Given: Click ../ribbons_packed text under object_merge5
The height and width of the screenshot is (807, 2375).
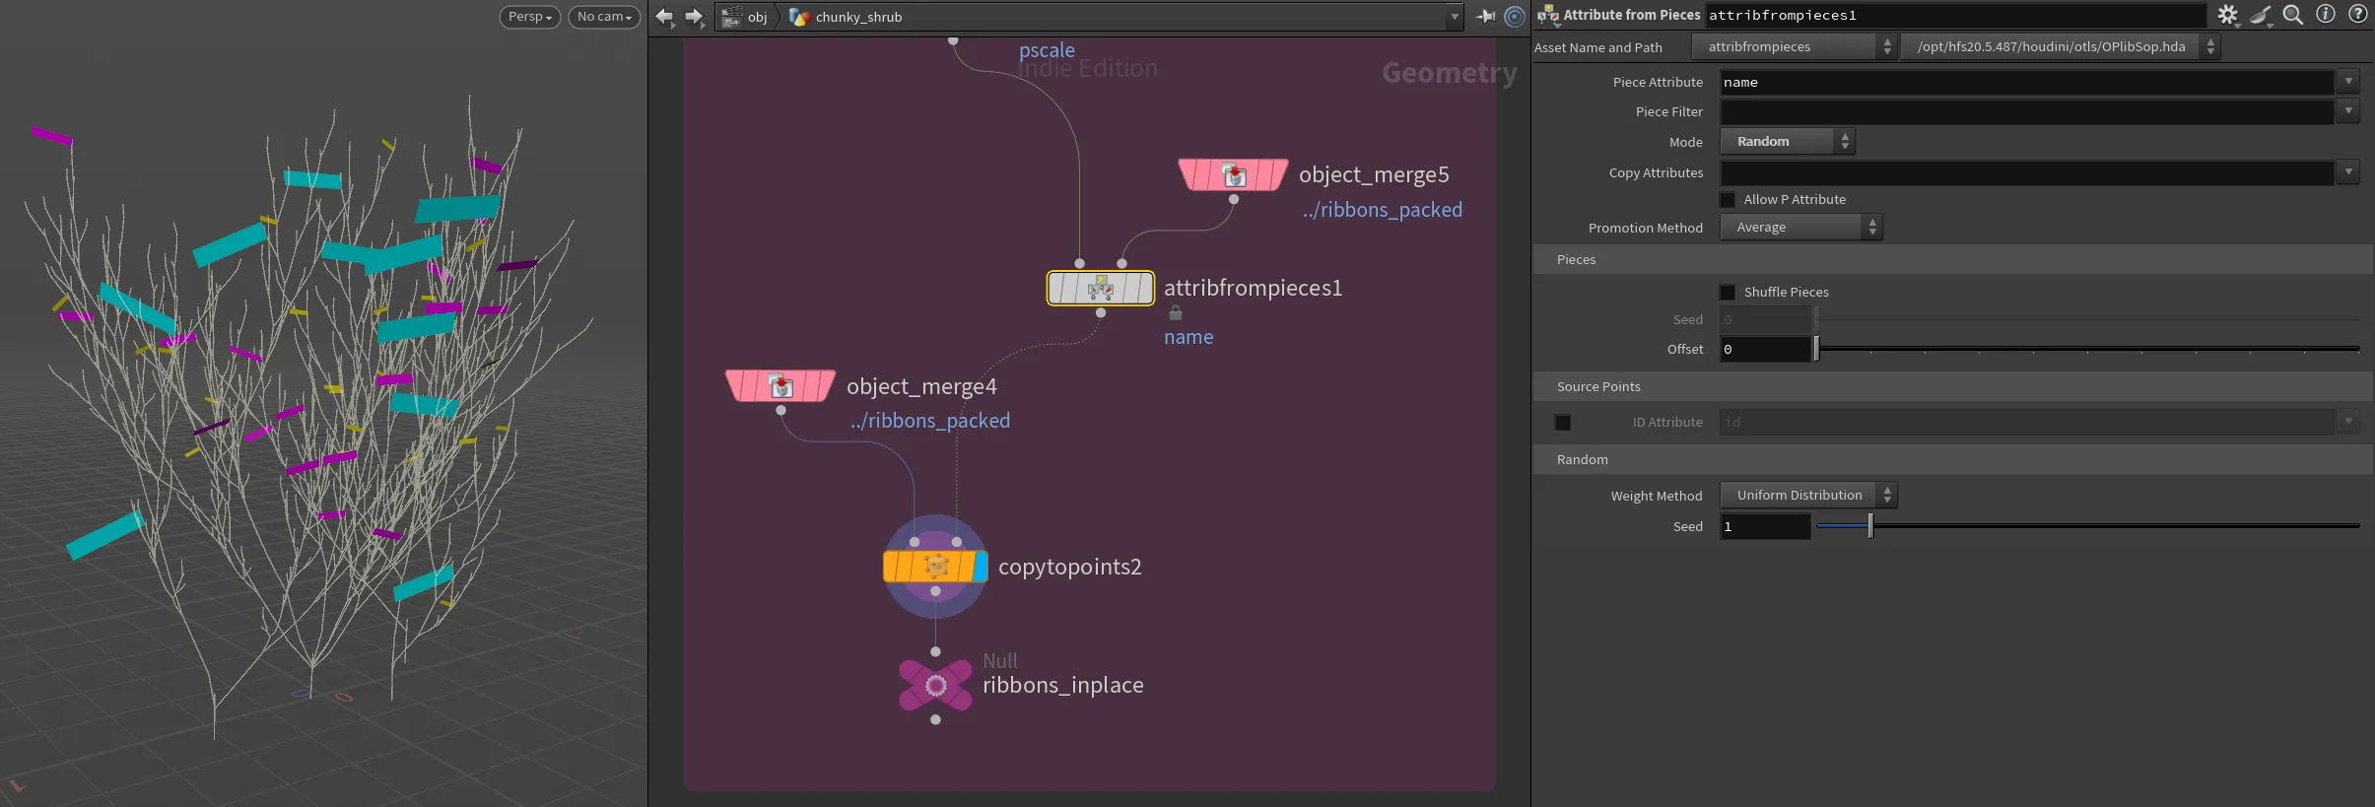Looking at the screenshot, I should coord(1382,210).
